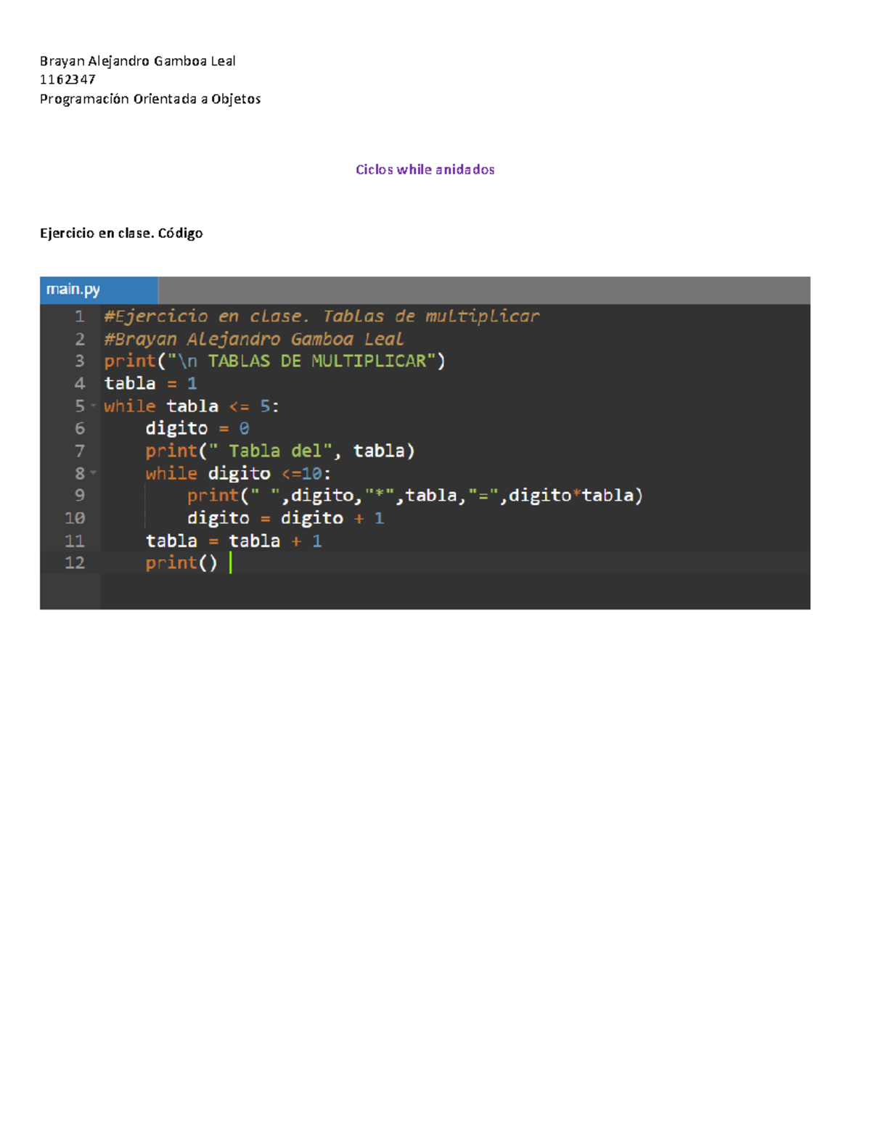871x1127 pixels.
Task: Click the empty print() on line 12
Action: point(181,562)
